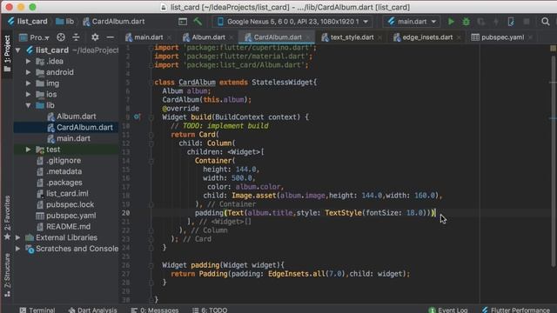Place cursor on 'return Card(' line
The height and width of the screenshot is (313, 557).
click(x=195, y=135)
